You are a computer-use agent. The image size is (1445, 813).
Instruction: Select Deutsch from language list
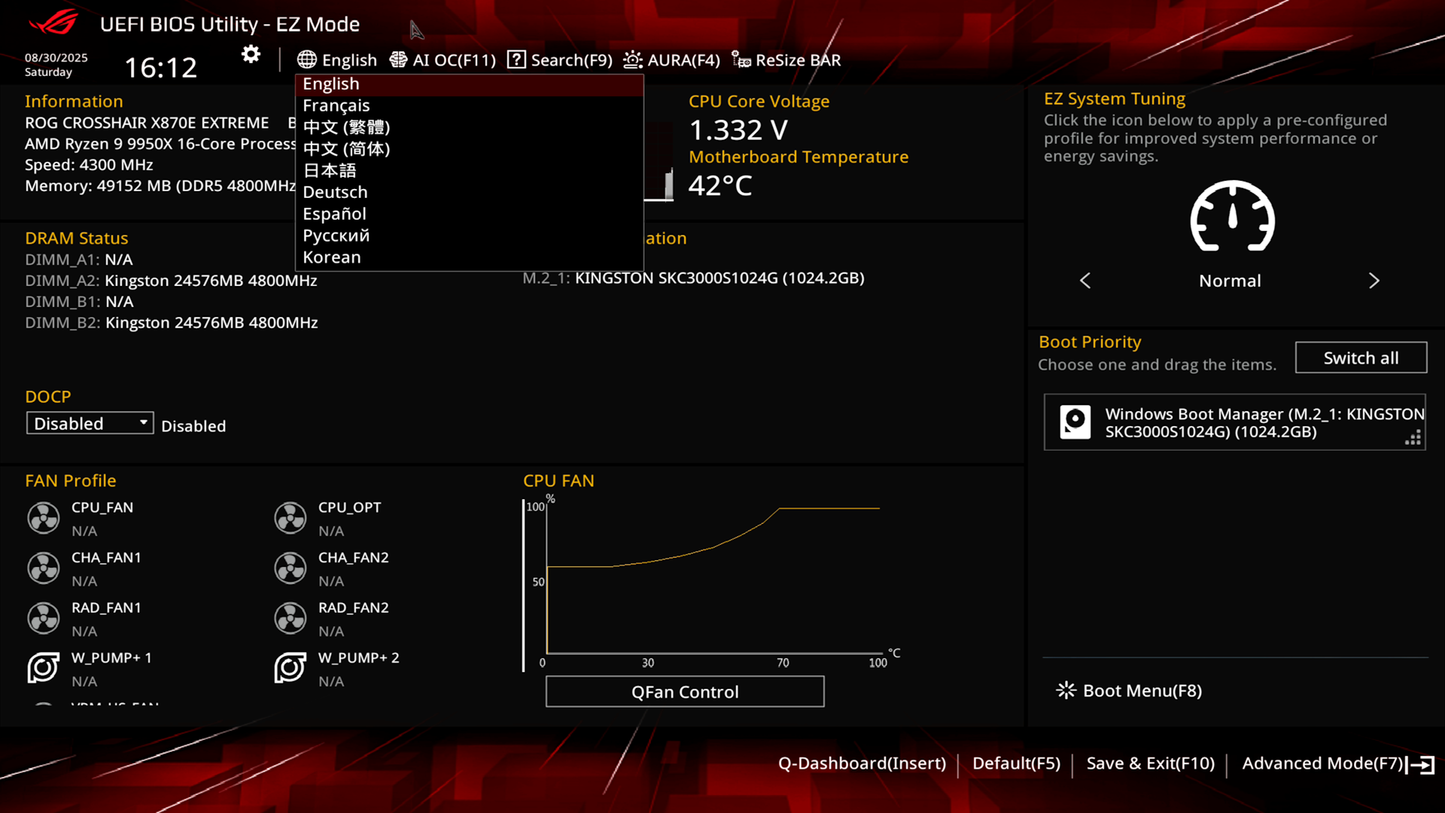[336, 193]
